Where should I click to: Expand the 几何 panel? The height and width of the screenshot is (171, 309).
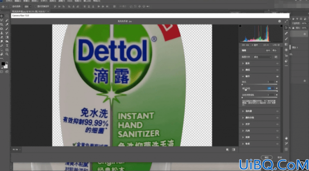point(243,131)
